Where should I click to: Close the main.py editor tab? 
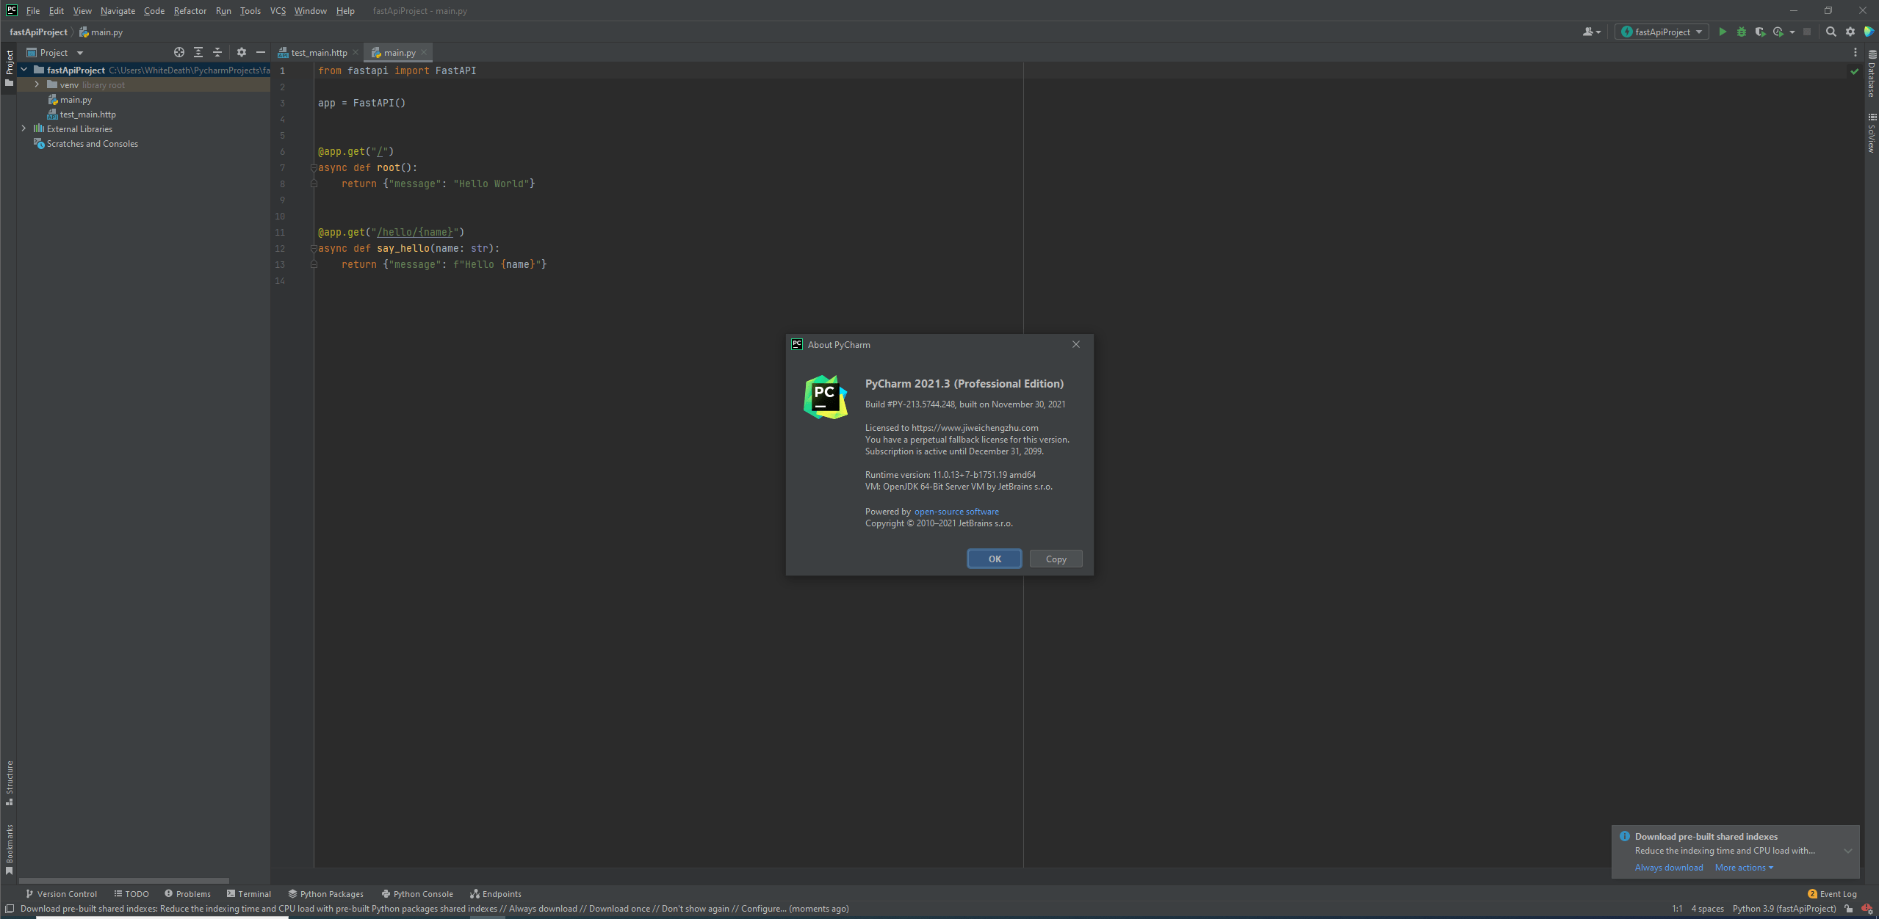pos(424,52)
